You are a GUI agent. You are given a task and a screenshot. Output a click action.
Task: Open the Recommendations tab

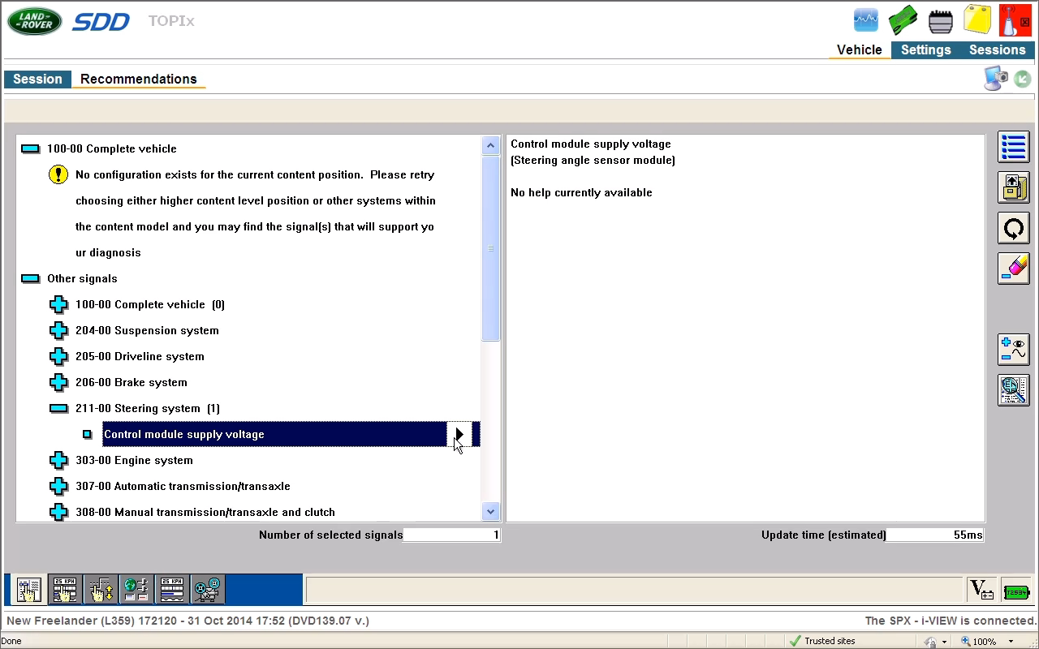[138, 79]
